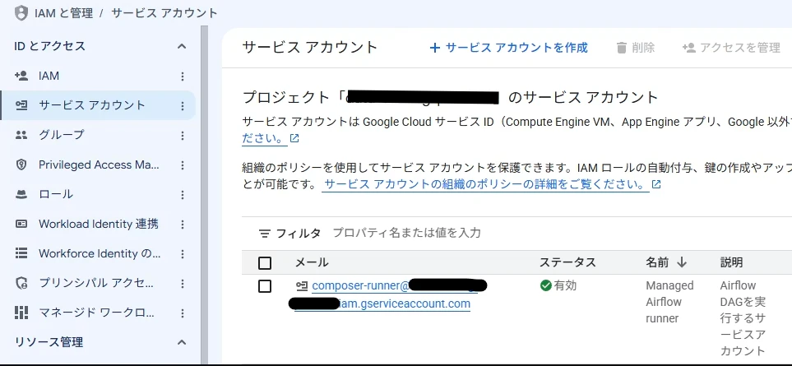Viewport: 792px width, 366px height.
Task: Open IAM item via its person-add icon
Action: [x=21, y=76]
